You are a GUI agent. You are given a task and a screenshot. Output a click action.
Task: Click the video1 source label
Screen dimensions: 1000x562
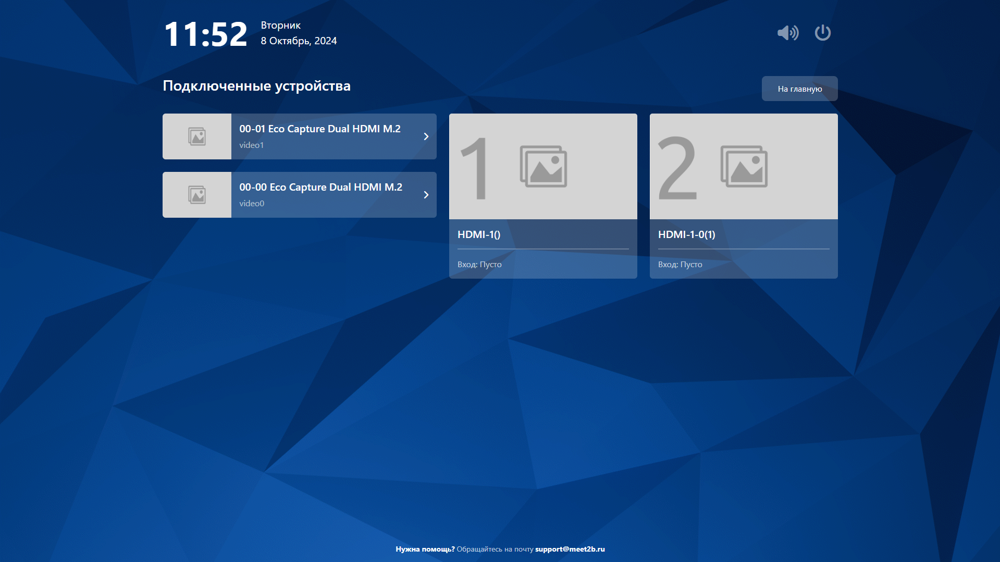point(251,145)
